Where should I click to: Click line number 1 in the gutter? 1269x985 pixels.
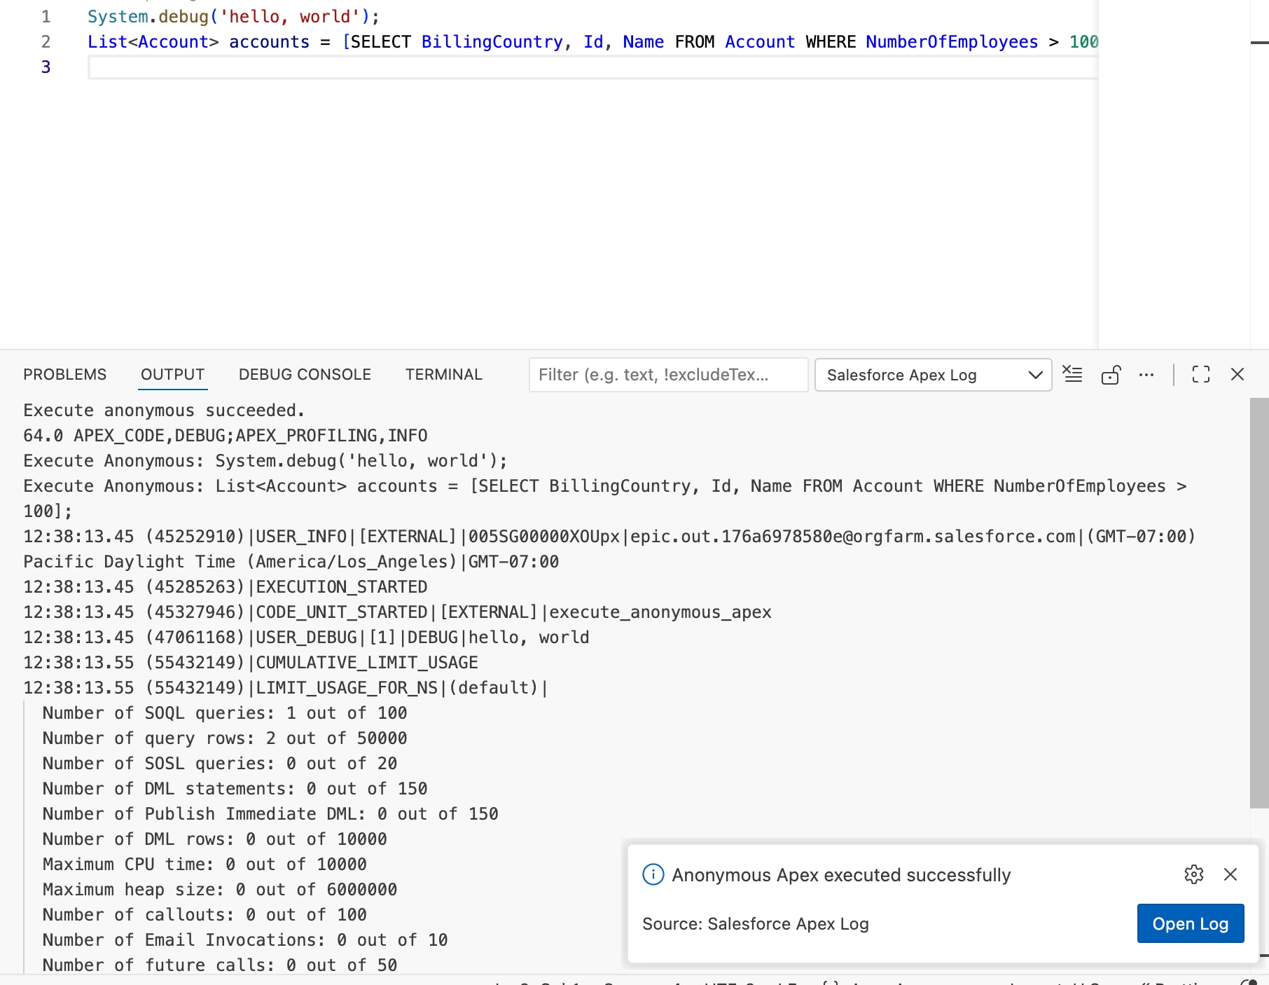click(x=46, y=17)
